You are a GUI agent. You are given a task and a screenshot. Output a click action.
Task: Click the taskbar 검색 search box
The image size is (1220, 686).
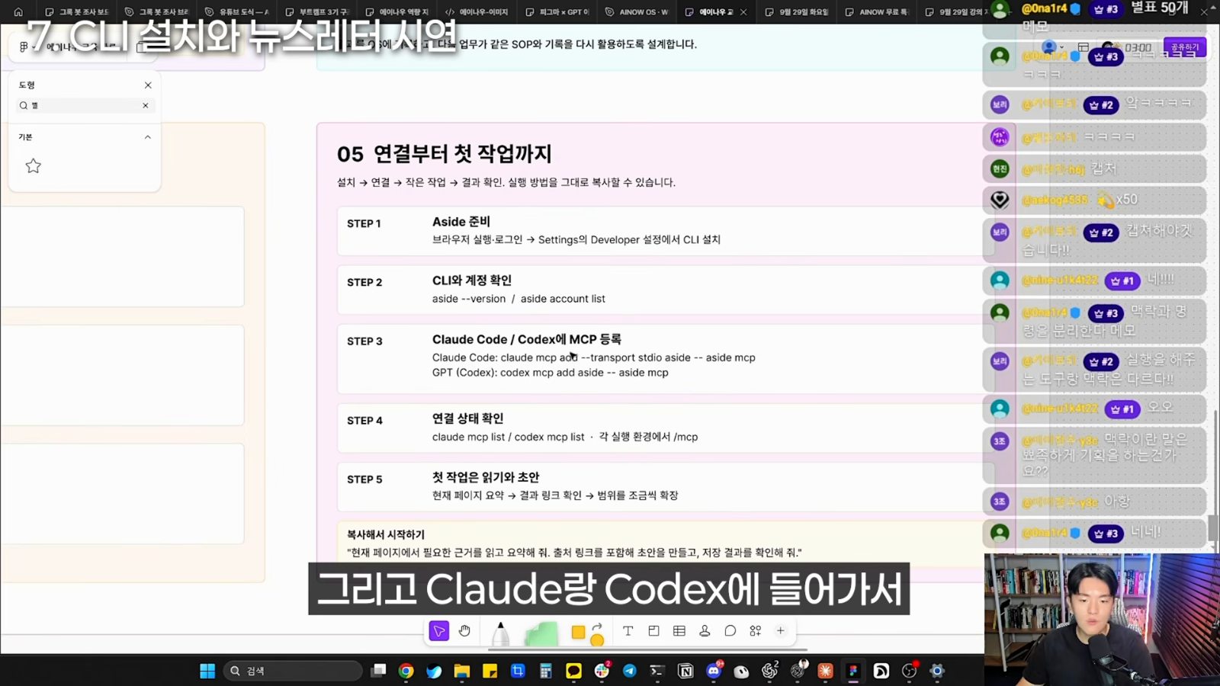[293, 671]
